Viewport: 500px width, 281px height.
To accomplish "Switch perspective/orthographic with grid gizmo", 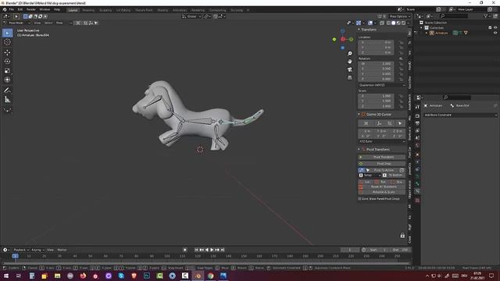I will 350,77.
